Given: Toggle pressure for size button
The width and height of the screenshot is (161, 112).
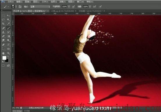Looking at the screenshot, I should tap(100, 7).
